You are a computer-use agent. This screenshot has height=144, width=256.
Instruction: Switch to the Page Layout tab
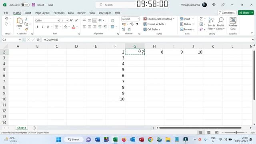pyautogui.click(x=42, y=13)
